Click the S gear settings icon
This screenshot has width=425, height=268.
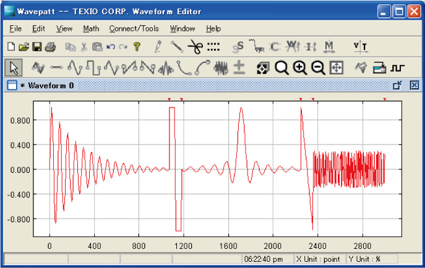point(238,47)
